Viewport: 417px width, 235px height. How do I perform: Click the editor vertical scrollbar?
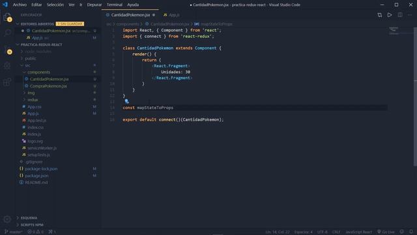pyautogui.click(x=415, y=97)
